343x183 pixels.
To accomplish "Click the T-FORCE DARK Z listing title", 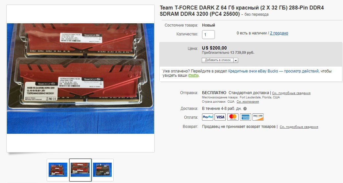I will pos(242,11).
